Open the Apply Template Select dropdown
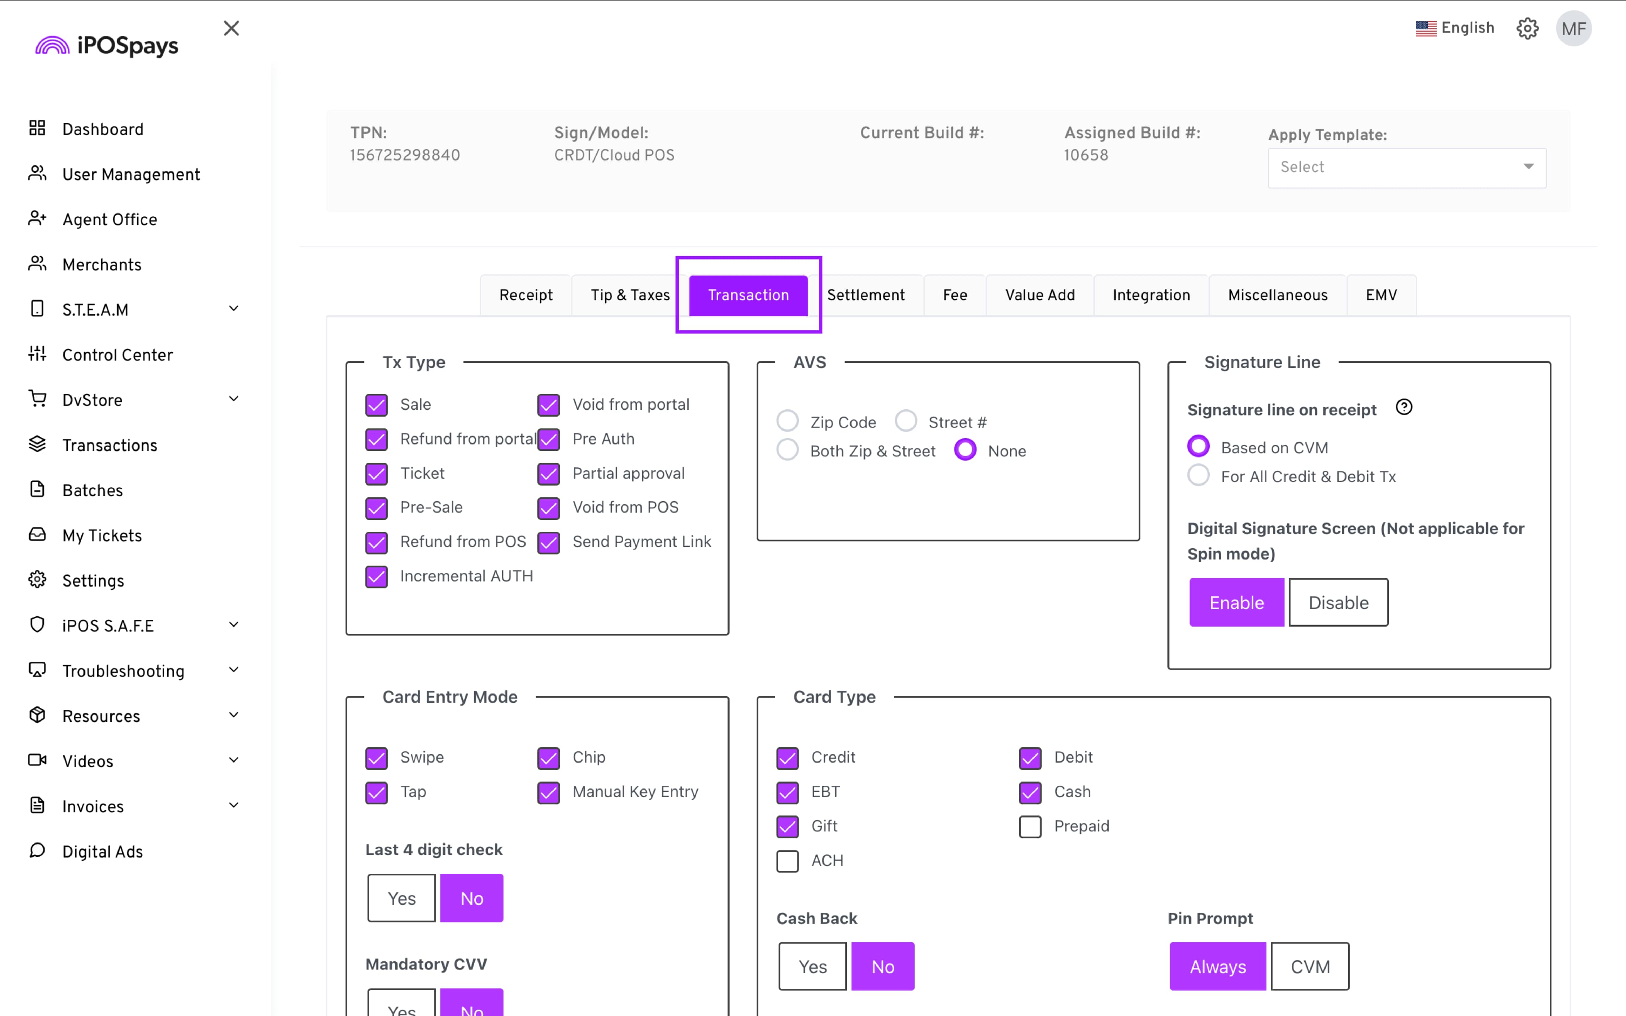 coord(1406,167)
